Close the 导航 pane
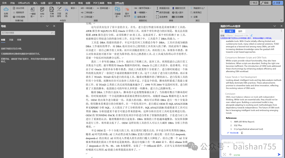 click(54, 26)
